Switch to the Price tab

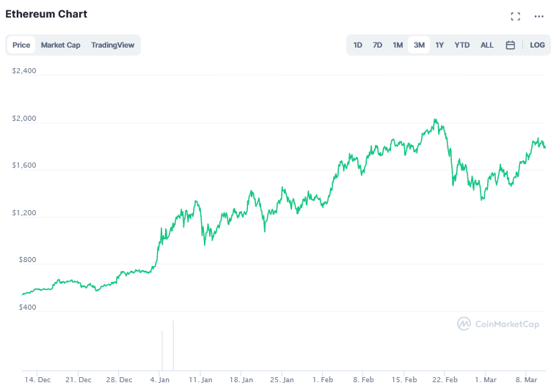(x=21, y=45)
